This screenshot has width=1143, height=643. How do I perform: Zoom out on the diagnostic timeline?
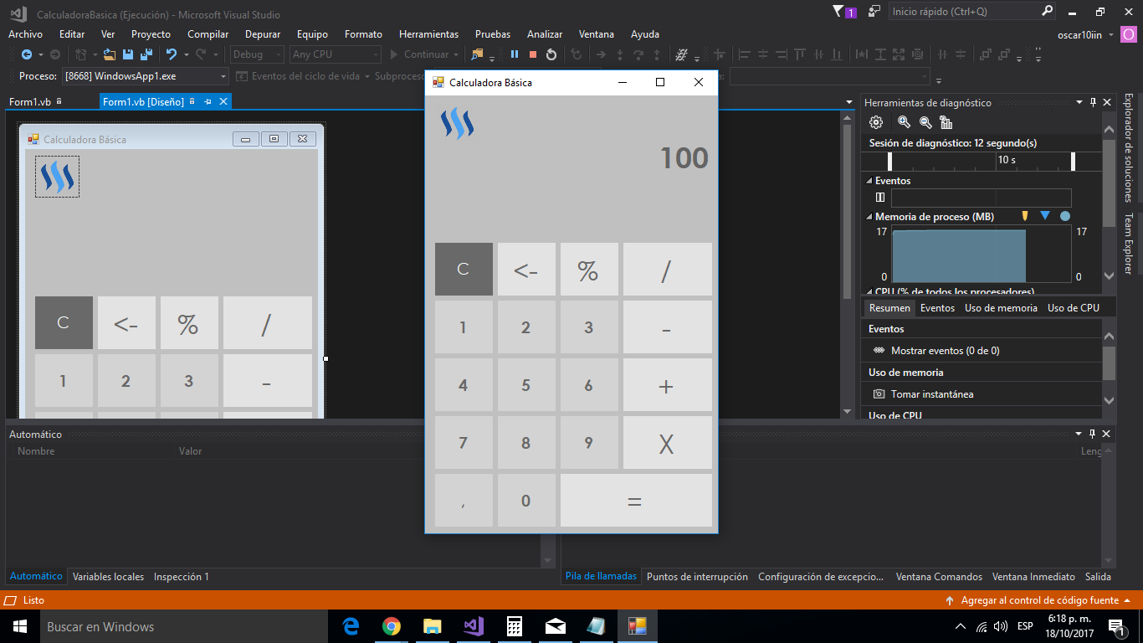point(925,122)
